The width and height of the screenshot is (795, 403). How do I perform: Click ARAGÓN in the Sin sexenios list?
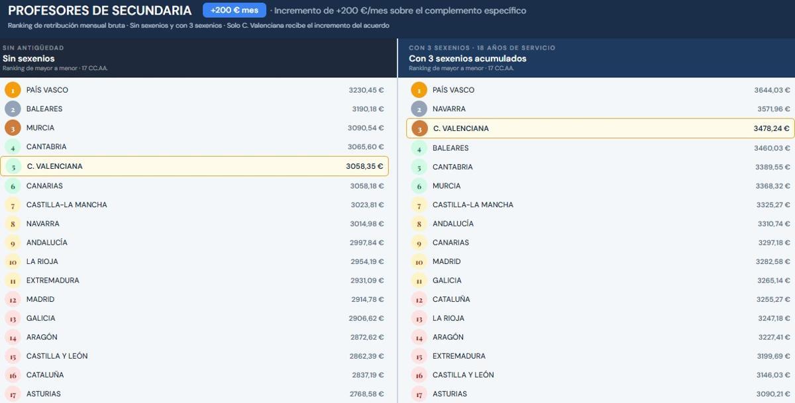click(42, 337)
